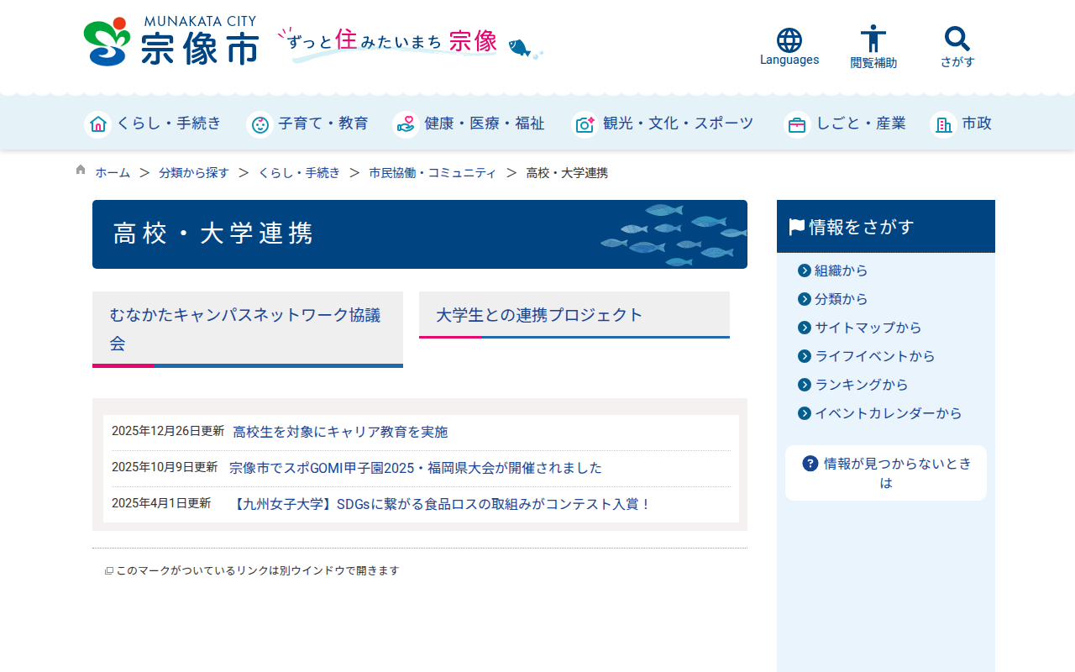Open the 観光・文化・スポーツ navigation menu
Image resolution: width=1075 pixels, height=672 pixels.
[663, 124]
